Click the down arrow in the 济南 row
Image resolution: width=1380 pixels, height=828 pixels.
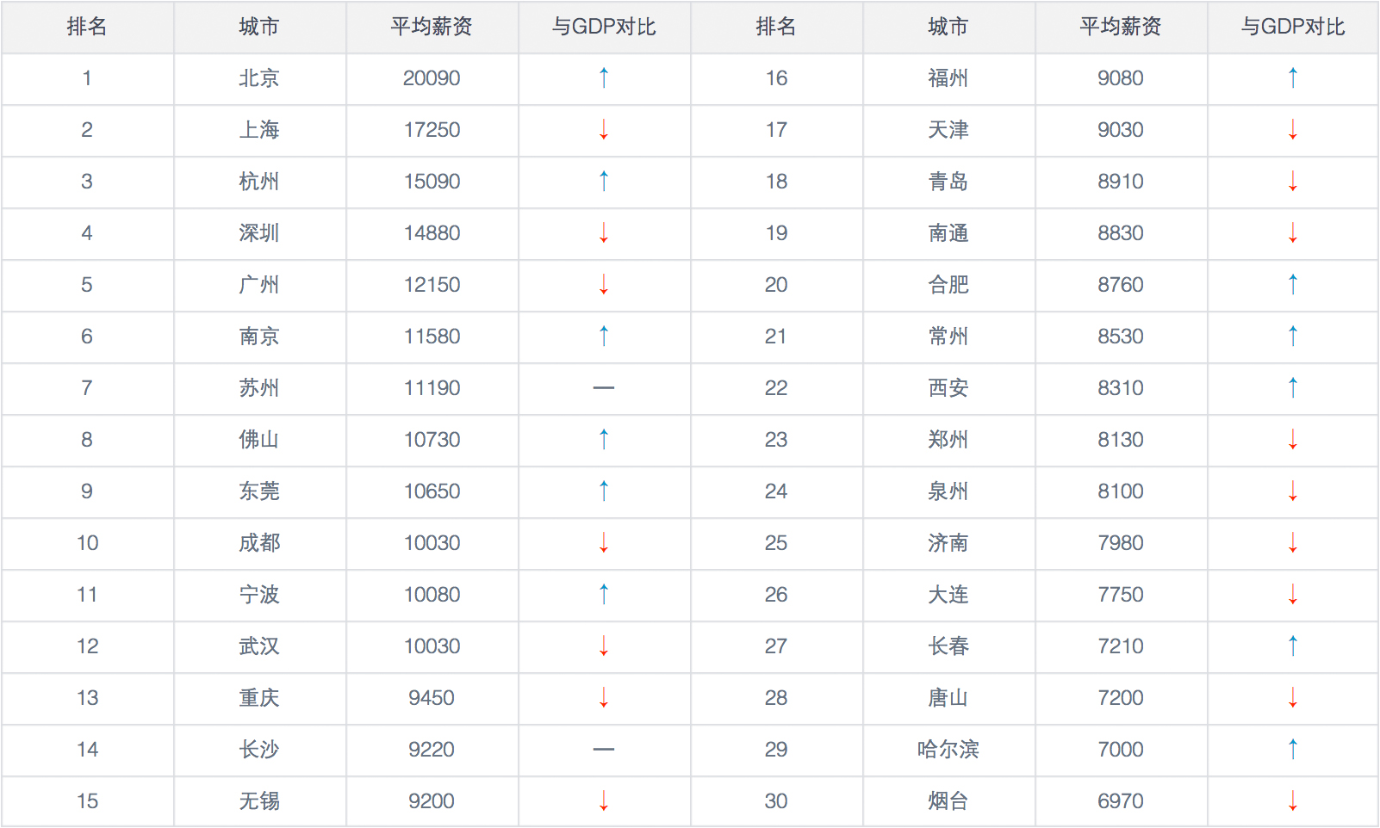(x=1293, y=543)
